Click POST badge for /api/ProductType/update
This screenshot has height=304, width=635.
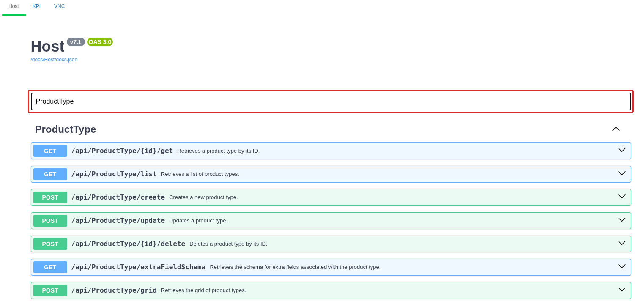click(x=50, y=221)
